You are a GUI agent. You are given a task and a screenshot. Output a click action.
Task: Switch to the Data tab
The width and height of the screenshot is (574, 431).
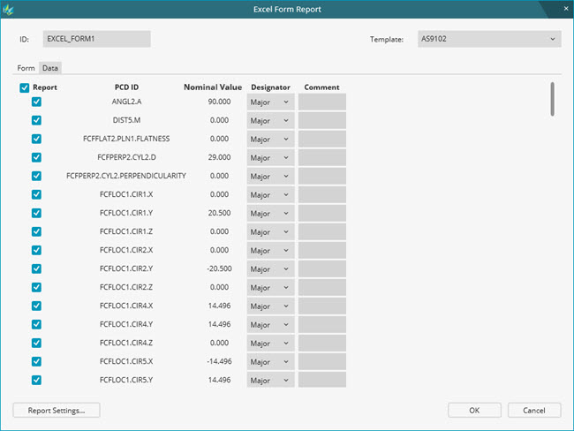click(50, 68)
